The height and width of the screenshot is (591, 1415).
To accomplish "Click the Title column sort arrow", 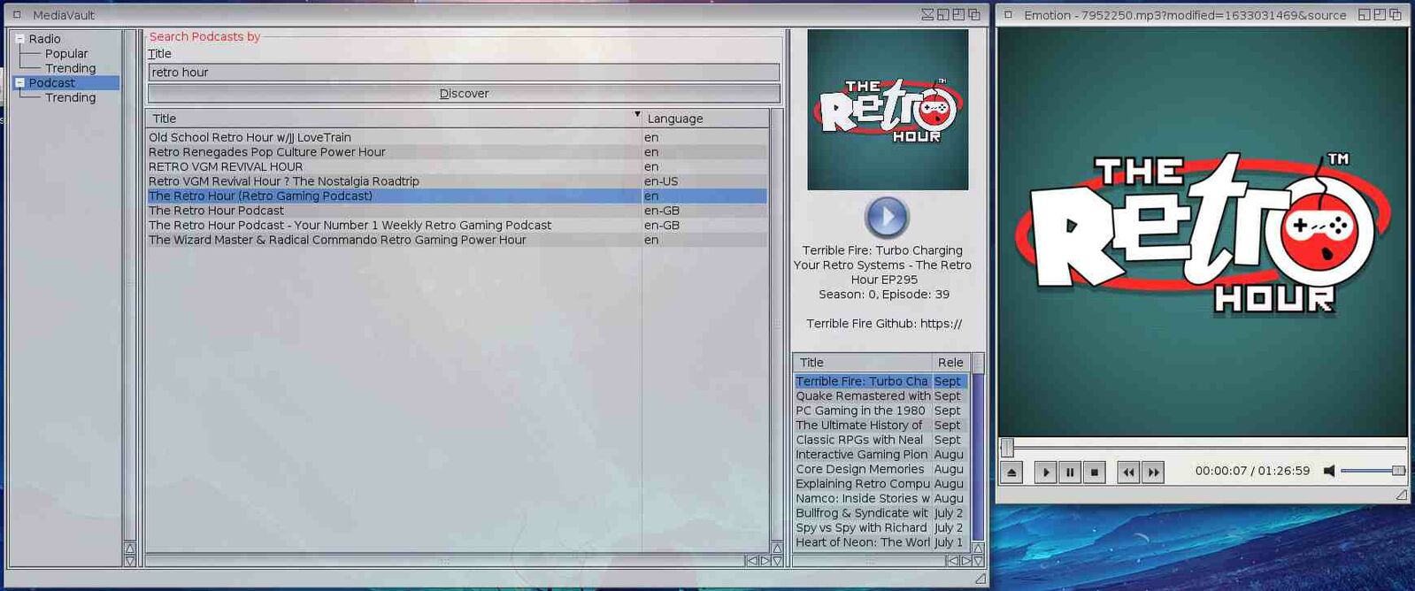I will [x=636, y=115].
